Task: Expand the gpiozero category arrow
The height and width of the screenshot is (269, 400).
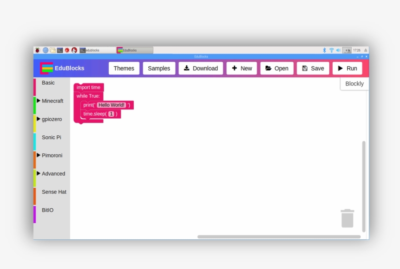Action: tap(39, 119)
